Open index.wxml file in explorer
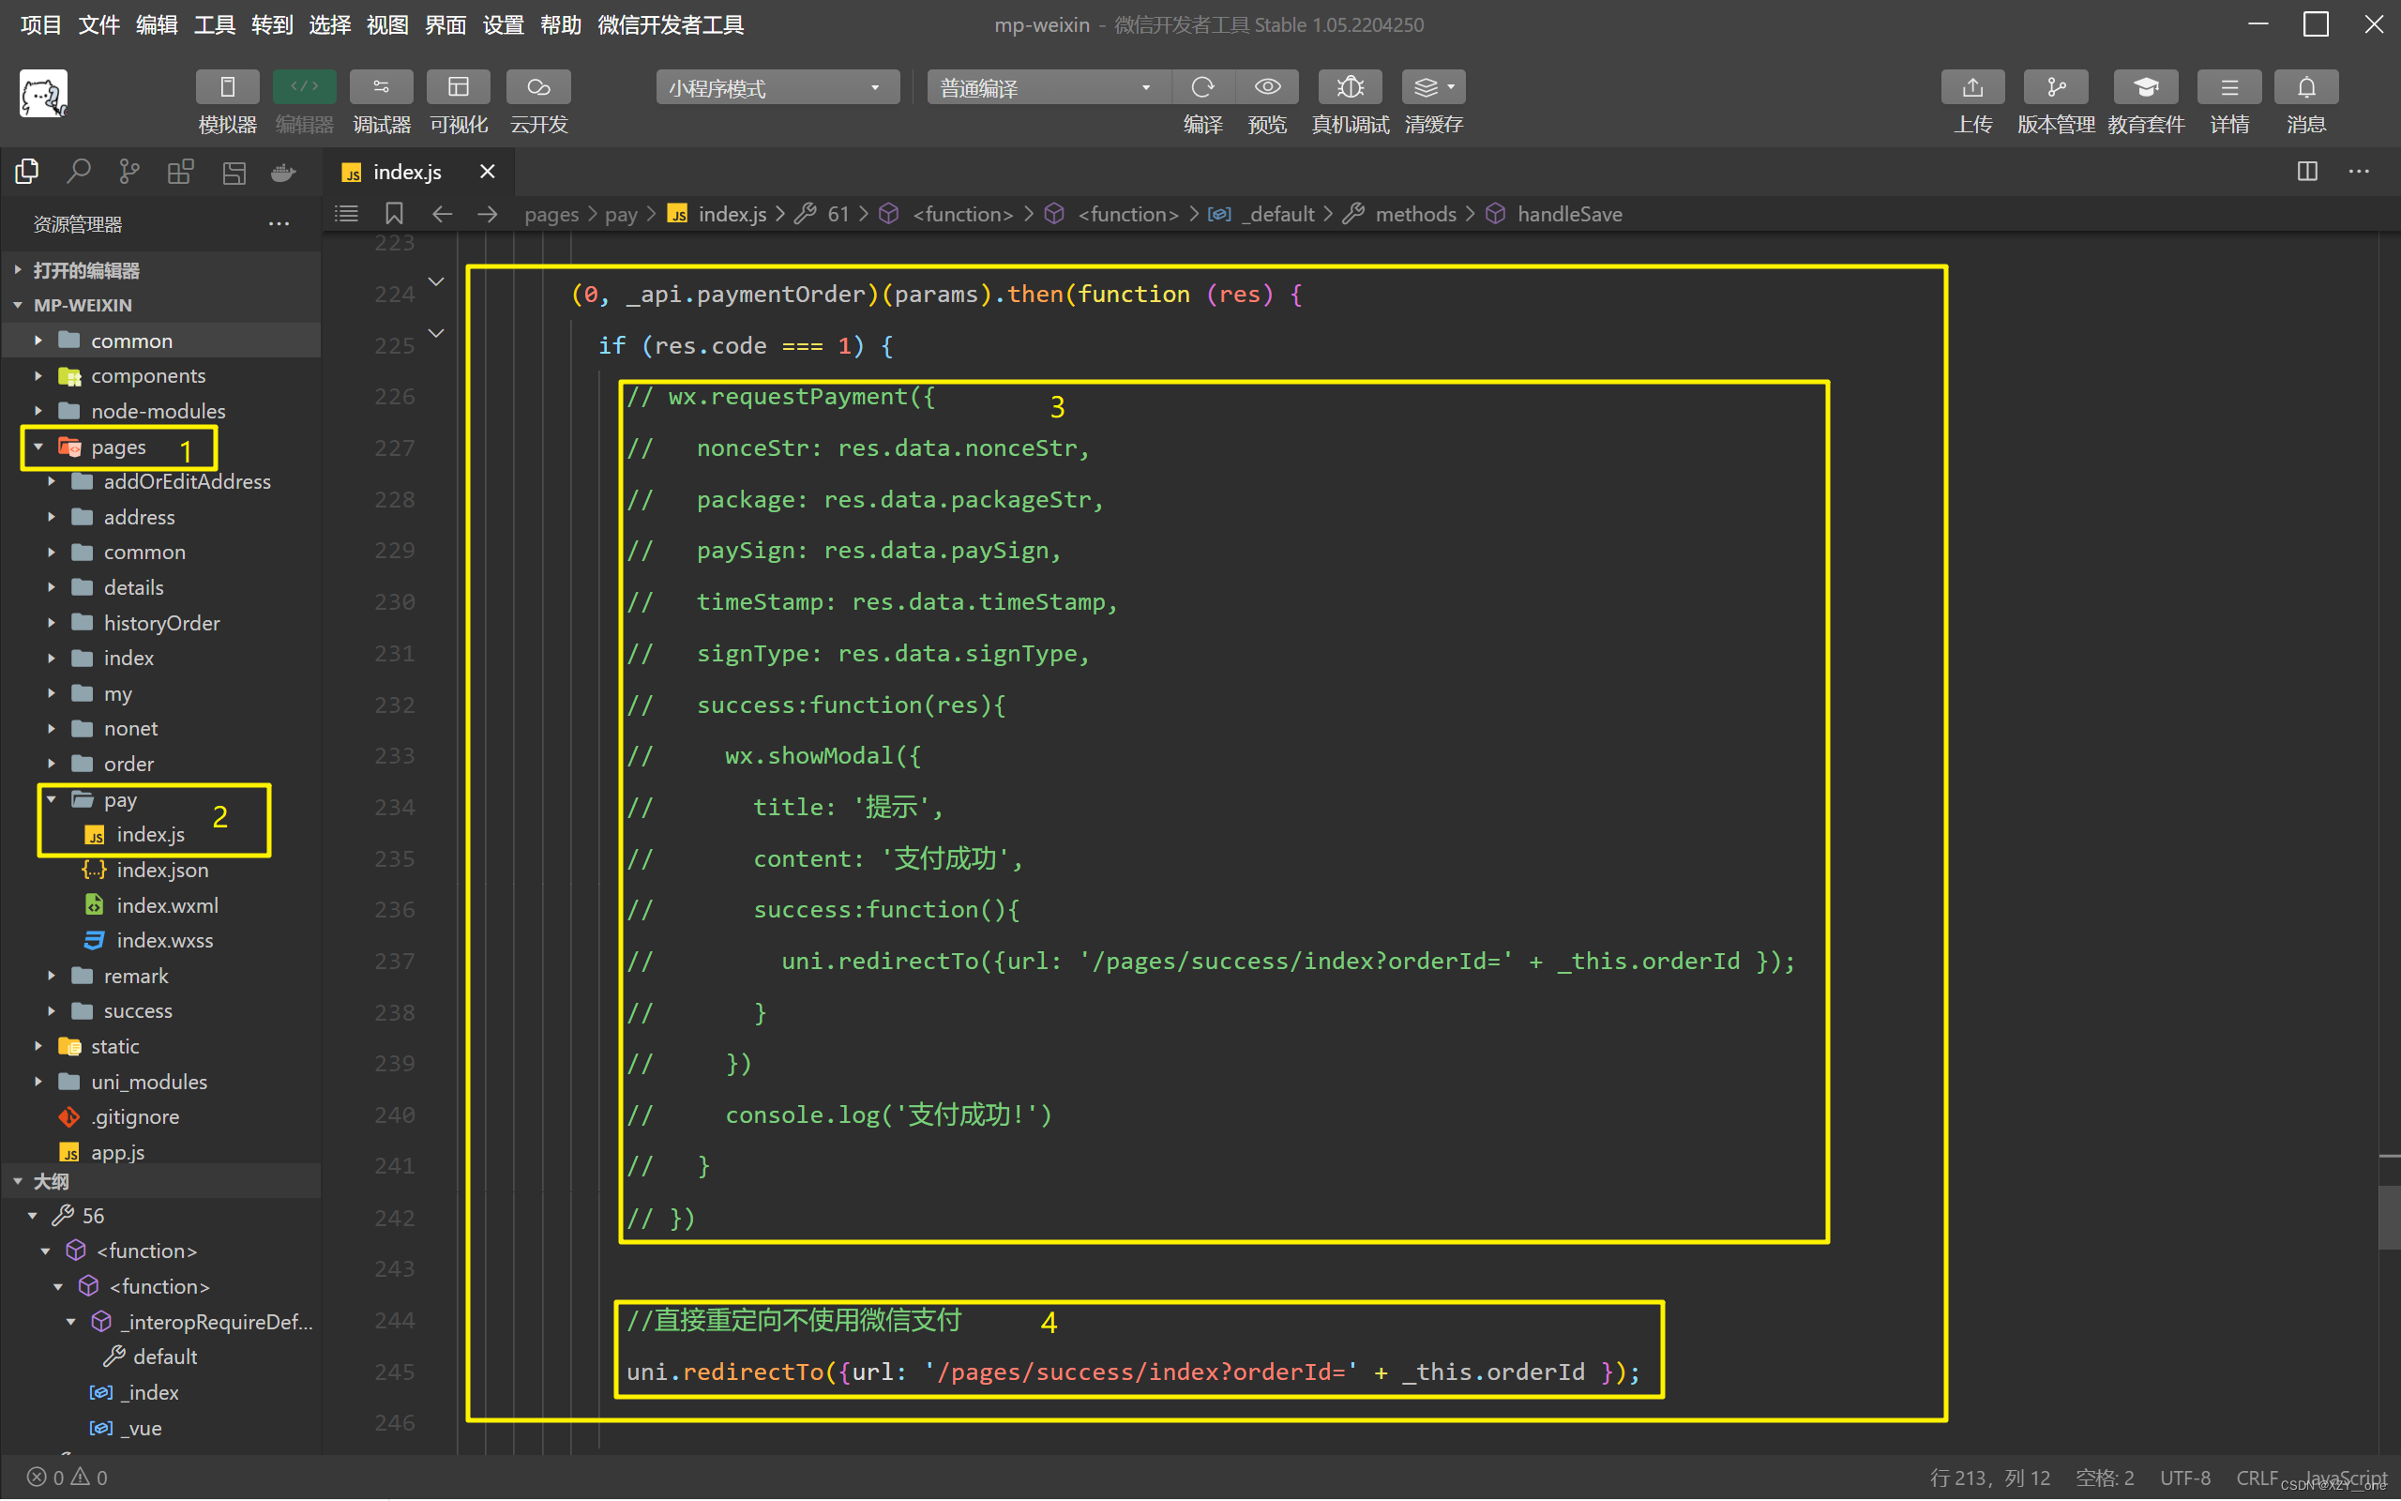 pyautogui.click(x=167, y=905)
